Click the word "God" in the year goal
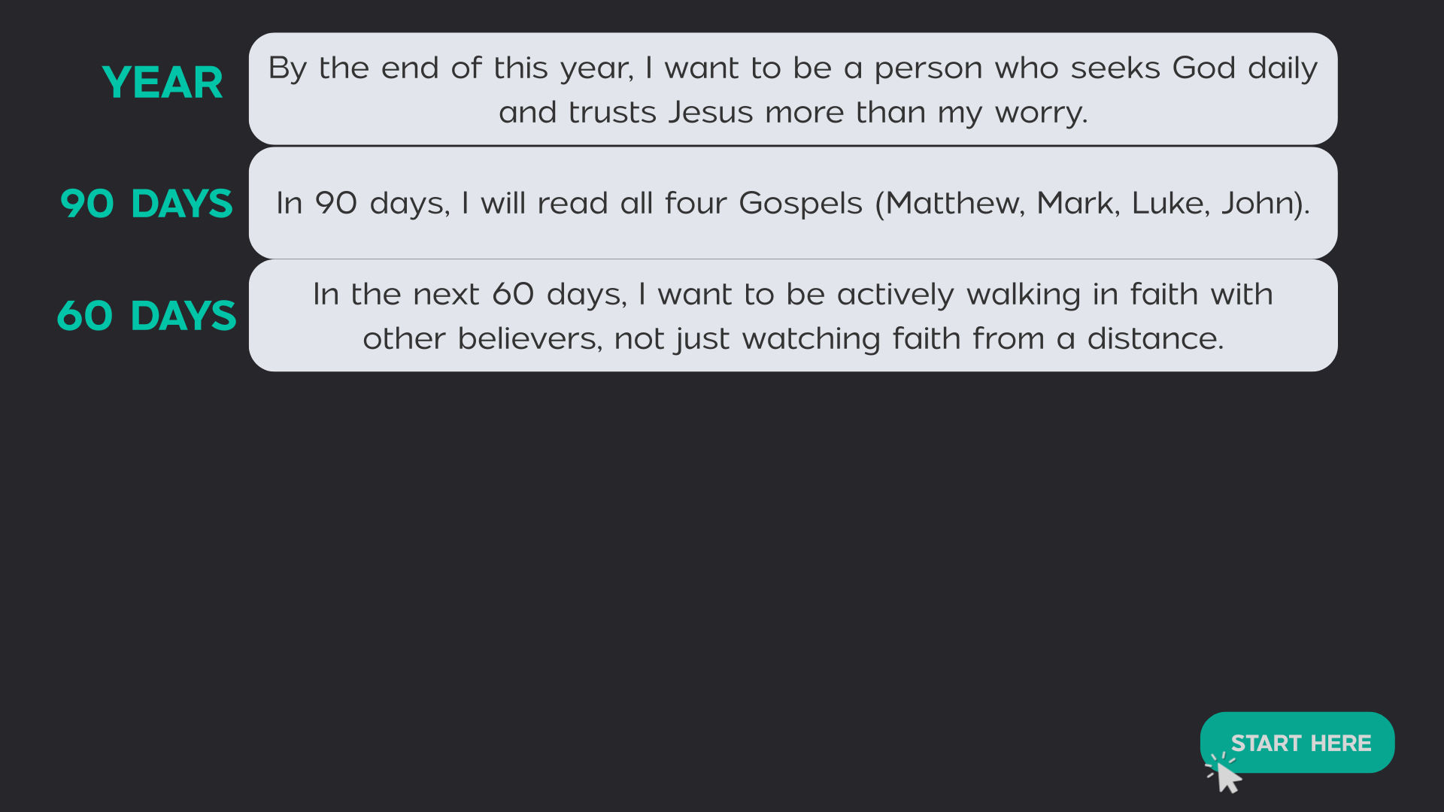The image size is (1444, 812). [1203, 68]
